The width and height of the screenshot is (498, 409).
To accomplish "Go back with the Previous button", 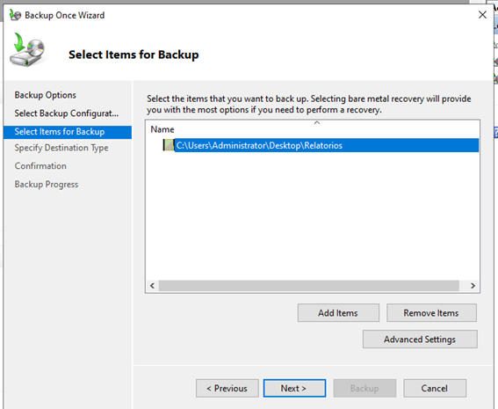I will (x=227, y=388).
